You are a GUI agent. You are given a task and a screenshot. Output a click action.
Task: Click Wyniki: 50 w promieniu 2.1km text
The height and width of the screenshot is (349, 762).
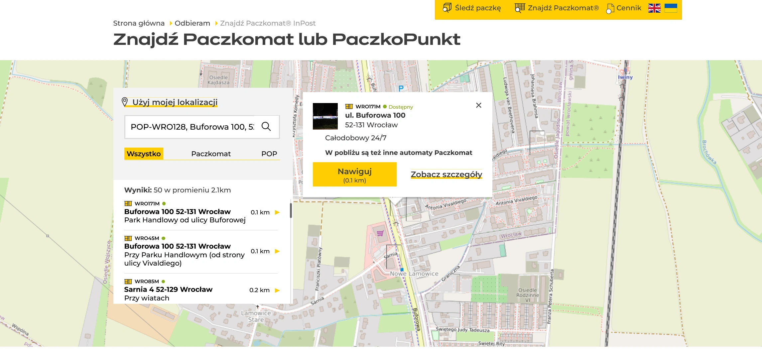point(177,190)
